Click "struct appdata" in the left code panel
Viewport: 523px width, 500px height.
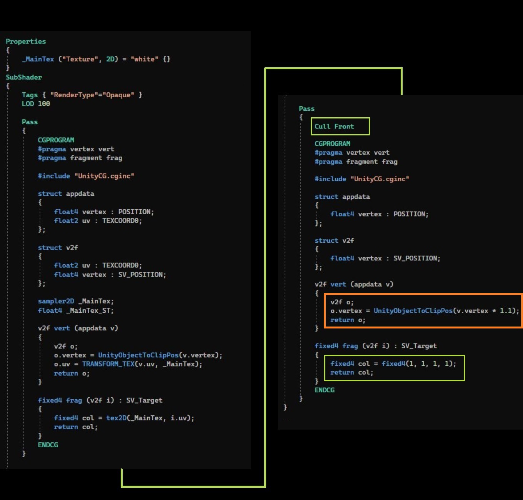click(x=66, y=193)
